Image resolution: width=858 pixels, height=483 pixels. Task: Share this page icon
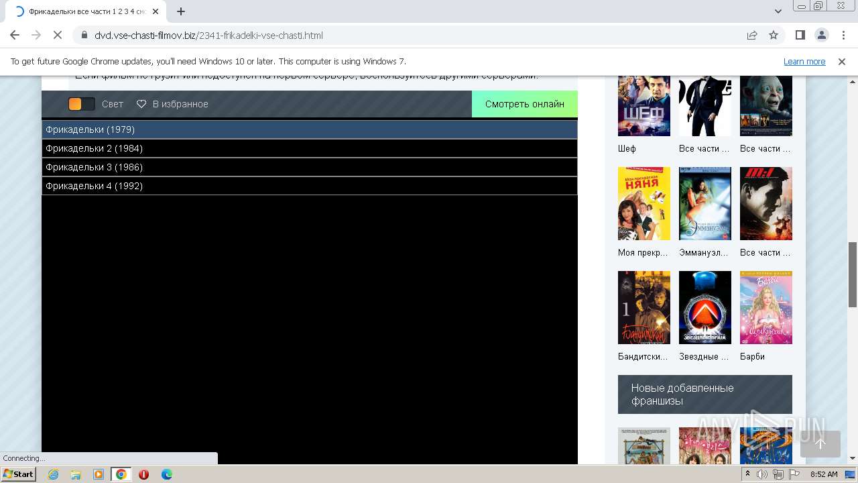click(752, 35)
